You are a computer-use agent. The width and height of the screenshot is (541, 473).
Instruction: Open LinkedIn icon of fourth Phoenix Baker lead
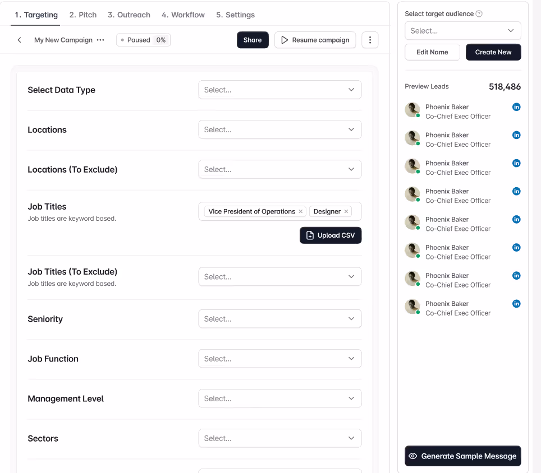tap(516, 191)
